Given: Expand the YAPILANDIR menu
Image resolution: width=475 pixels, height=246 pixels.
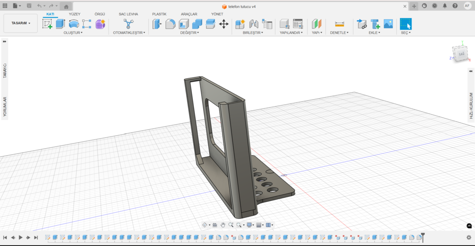Looking at the screenshot, I should pyautogui.click(x=291, y=33).
